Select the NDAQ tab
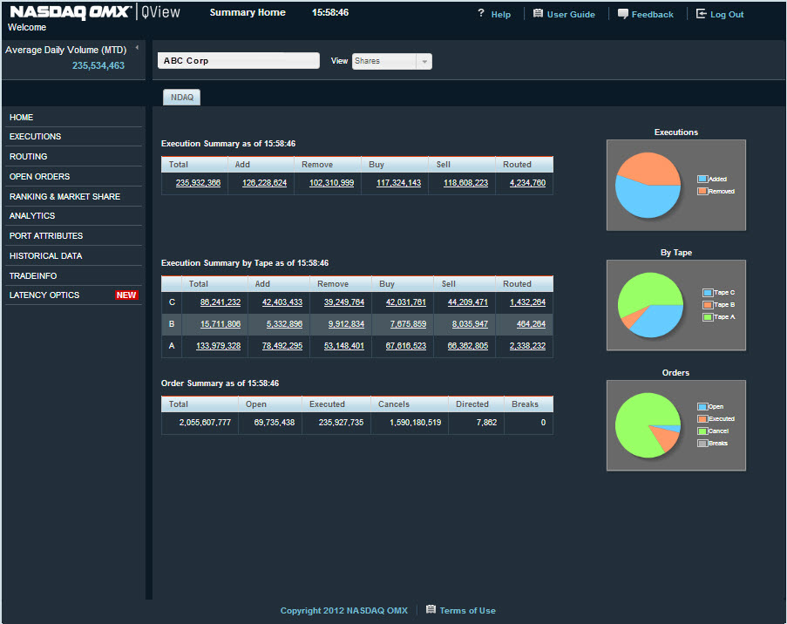 click(181, 97)
